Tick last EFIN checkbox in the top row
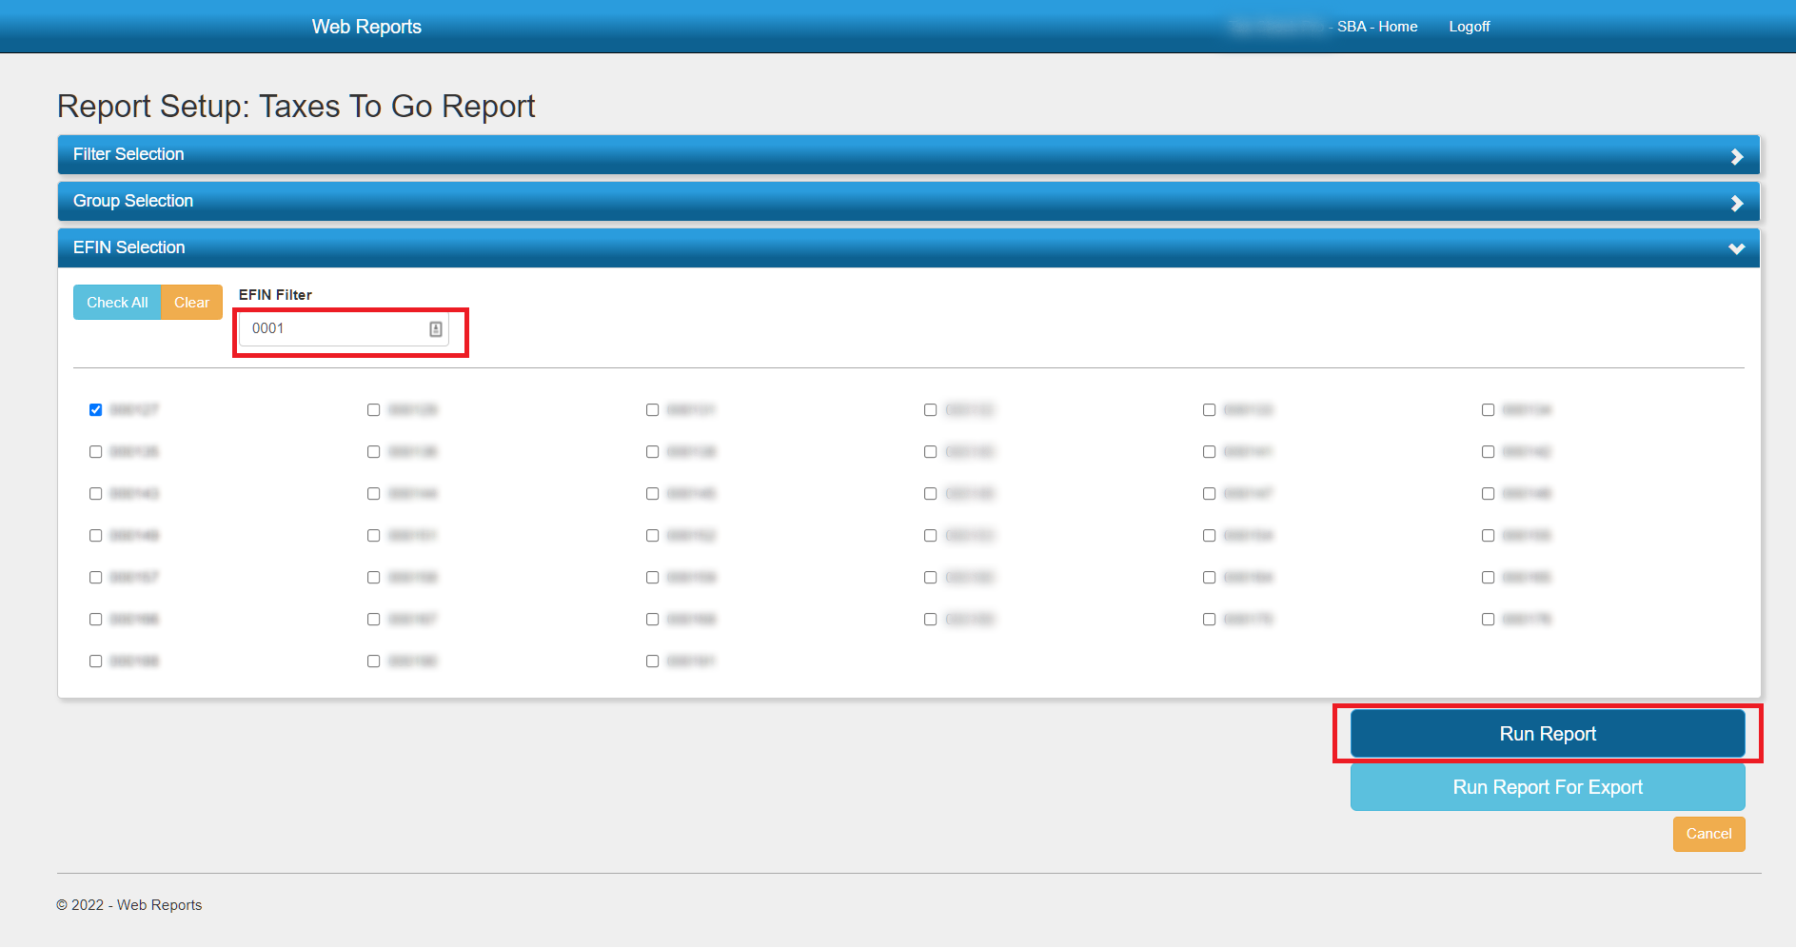The width and height of the screenshot is (1796, 948). 1488,410
